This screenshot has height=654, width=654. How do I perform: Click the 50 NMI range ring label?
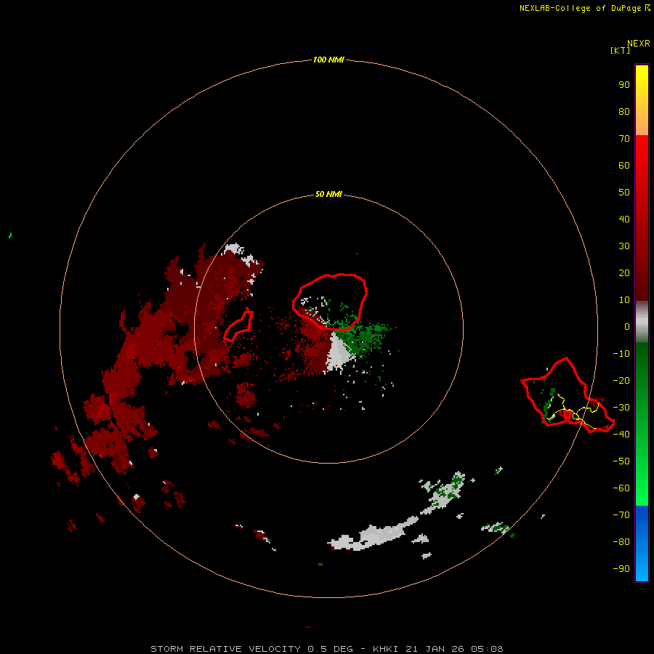328,194
